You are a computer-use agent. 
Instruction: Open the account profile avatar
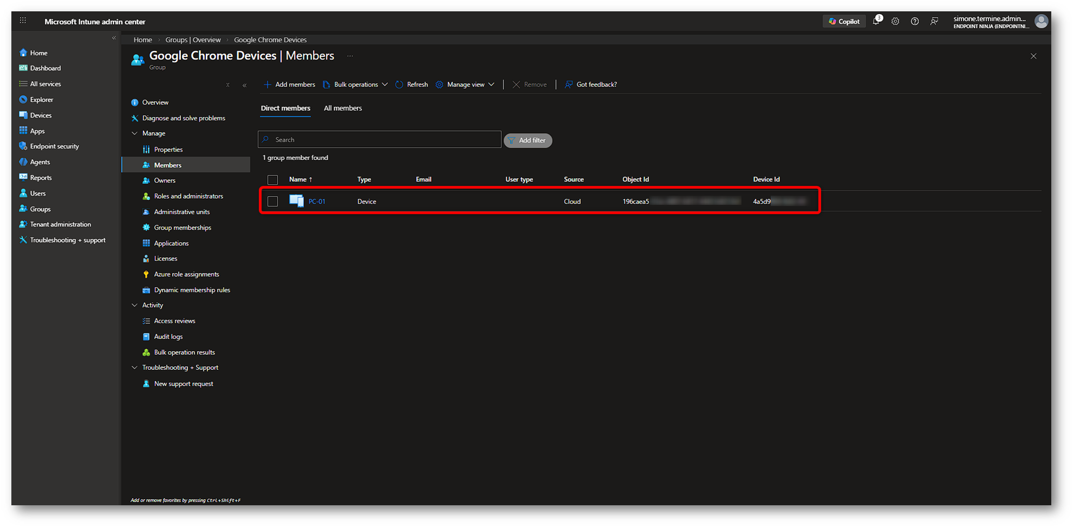1041,21
